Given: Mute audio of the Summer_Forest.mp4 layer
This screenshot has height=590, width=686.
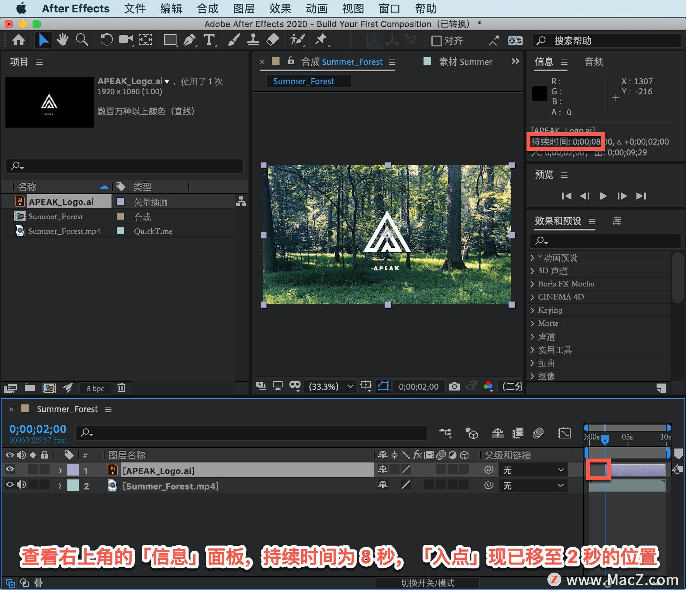Looking at the screenshot, I should (x=22, y=484).
